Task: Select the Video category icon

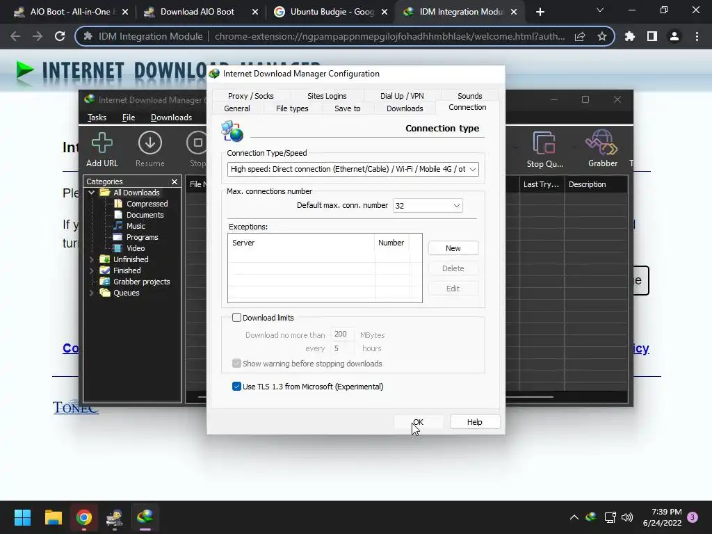Action: pos(118,248)
